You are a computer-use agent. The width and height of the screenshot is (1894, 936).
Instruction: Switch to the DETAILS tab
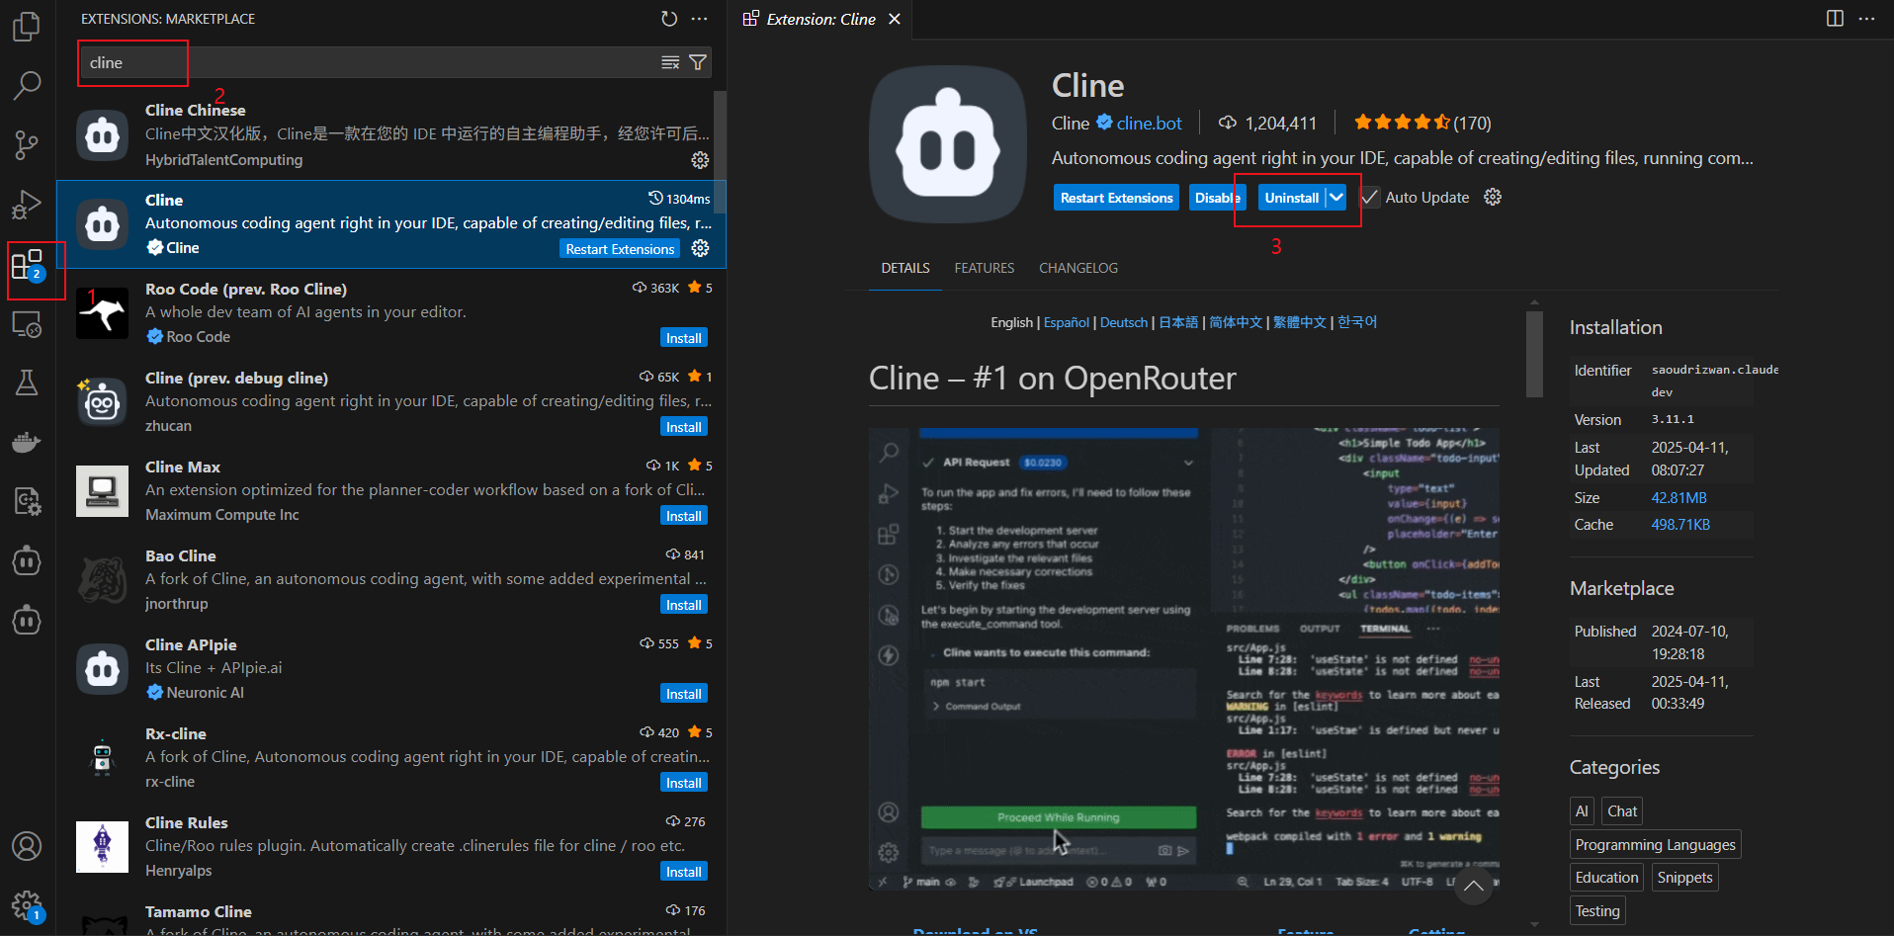[905, 268]
